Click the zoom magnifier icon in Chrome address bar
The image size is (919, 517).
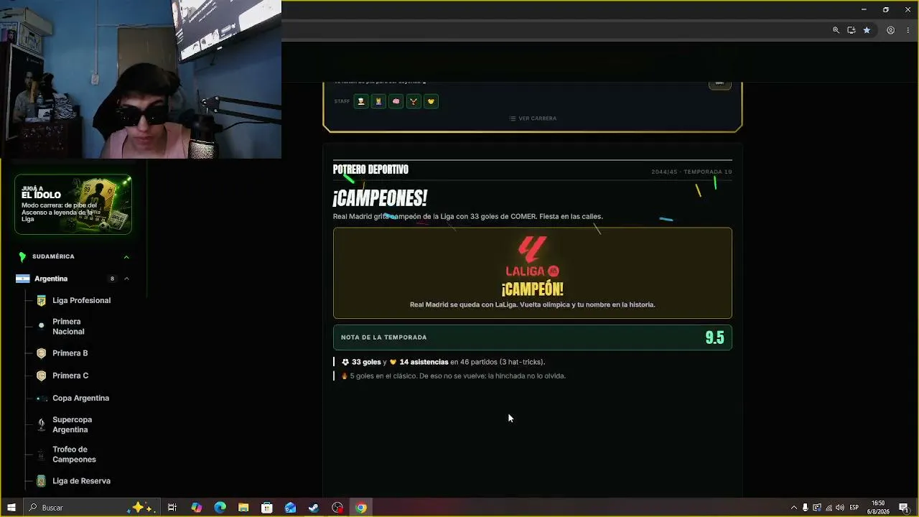(836, 30)
